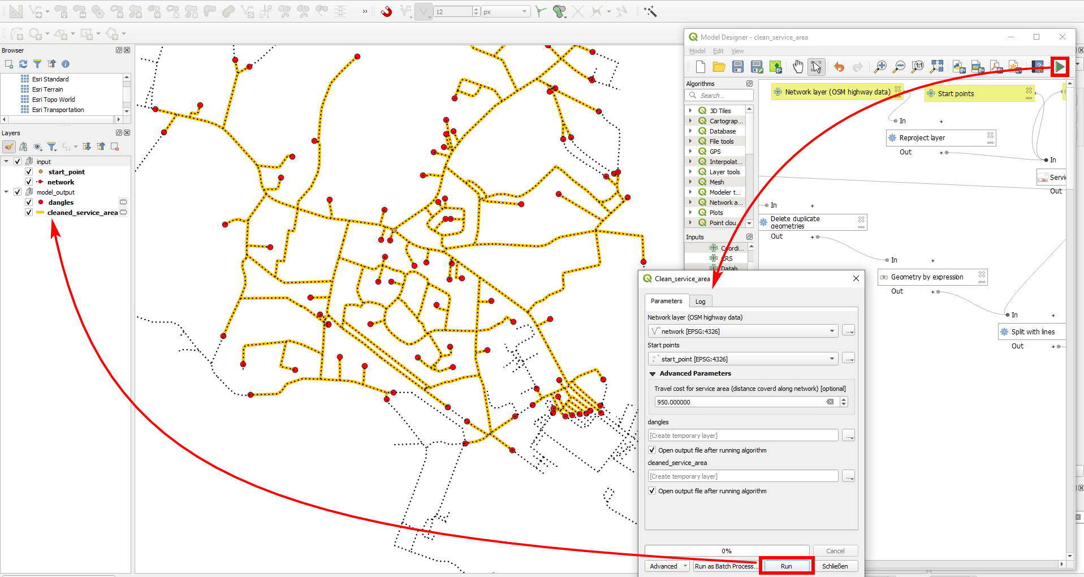The height and width of the screenshot is (577, 1084).
Task: Toggle visibility of cleaned_service_area layer
Action: click(29, 212)
